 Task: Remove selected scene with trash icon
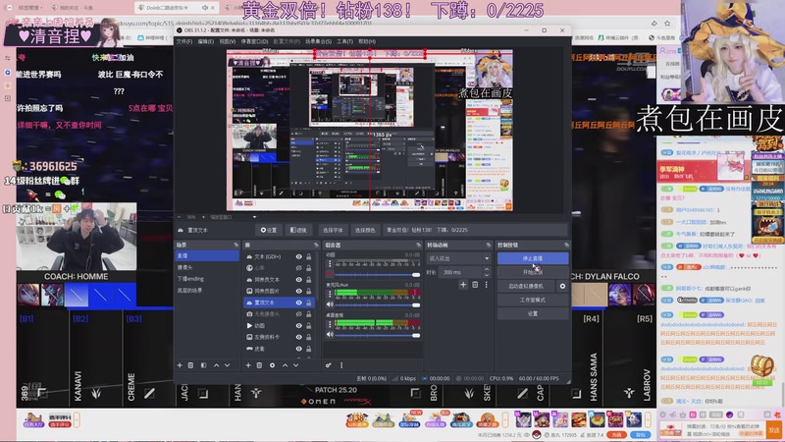tap(190, 365)
